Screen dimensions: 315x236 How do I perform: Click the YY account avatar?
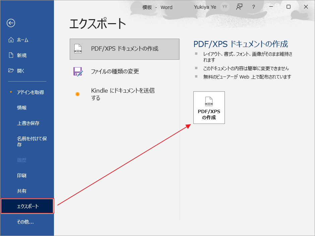tap(225, 7)
